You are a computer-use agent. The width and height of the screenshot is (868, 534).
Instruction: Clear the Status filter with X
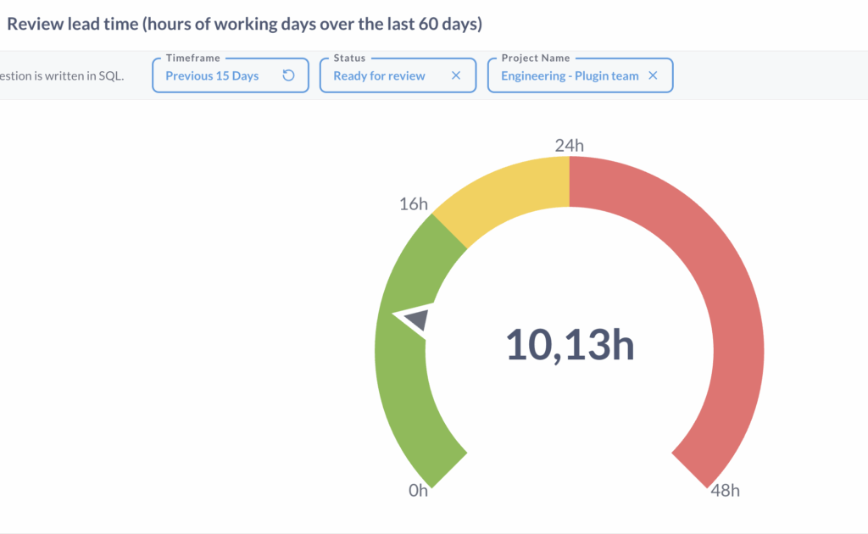[x=456, y=75]
